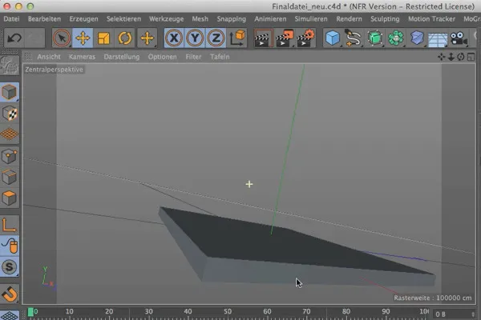This screenshot has width=481, height=320.
Task: Open the Snapping menu
Action: click(232, 19)
